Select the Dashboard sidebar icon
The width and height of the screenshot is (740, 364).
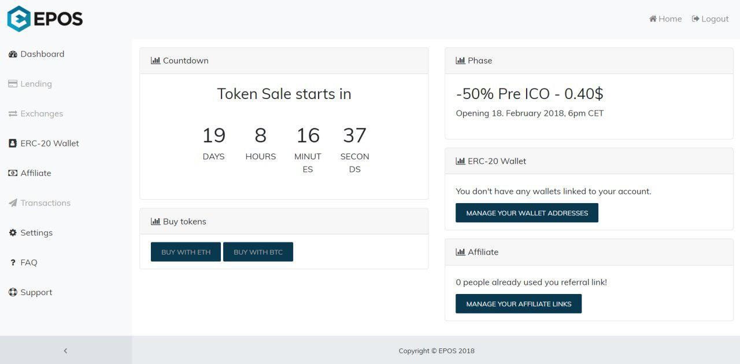click(x=13, y=54)
